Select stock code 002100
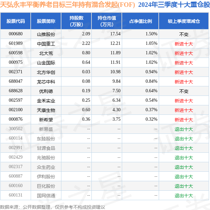The width and height of the screenshot is (210, 210). click(x=16, y=110)
